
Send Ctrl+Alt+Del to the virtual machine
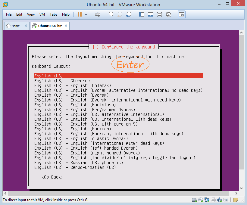tap(98, 14)
